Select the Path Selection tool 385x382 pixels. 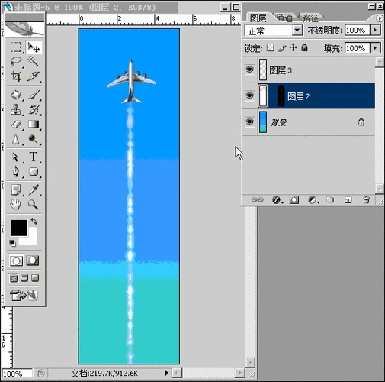coord(16,157)
